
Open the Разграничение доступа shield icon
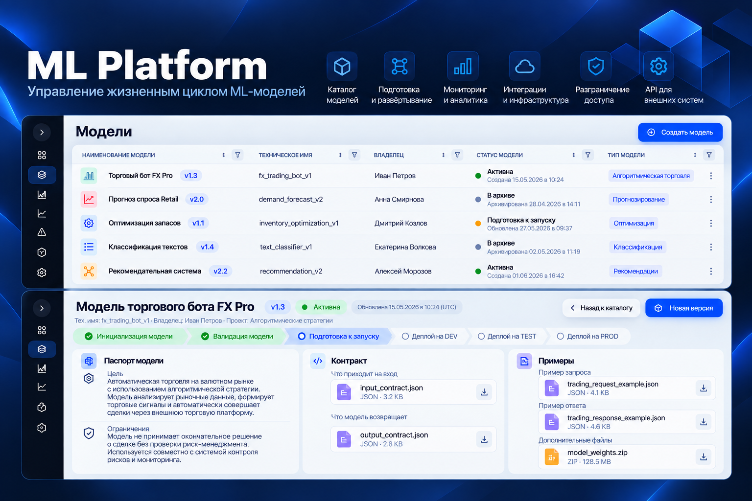click(596, 67)
